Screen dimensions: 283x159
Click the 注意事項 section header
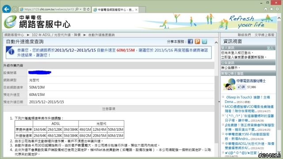pos(109,109)
